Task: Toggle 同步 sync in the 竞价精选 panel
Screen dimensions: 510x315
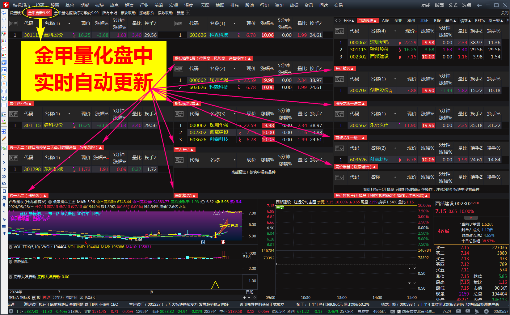Action: click(340, 79)
